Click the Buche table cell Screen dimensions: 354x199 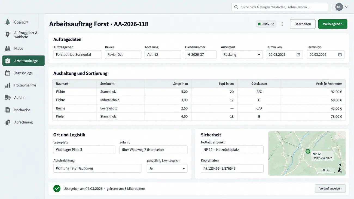click(75, 108)
